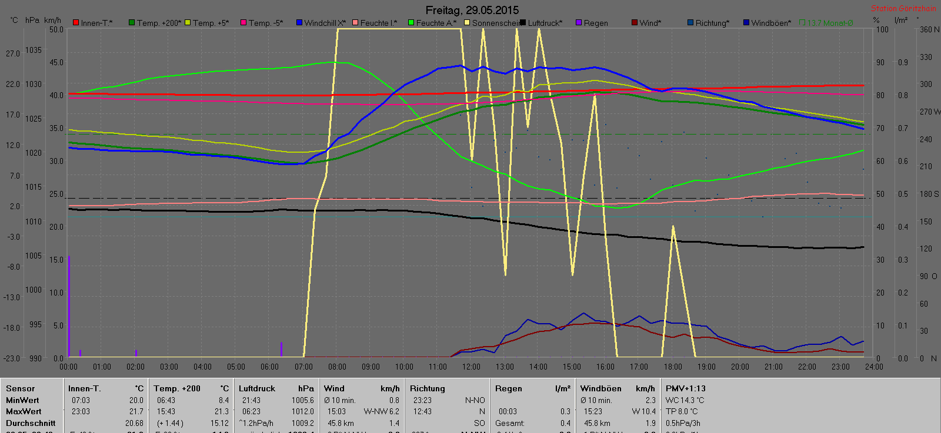Click the Wind* legend label

coord(650,23)
